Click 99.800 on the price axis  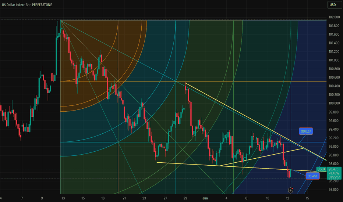tap(334, 112)
